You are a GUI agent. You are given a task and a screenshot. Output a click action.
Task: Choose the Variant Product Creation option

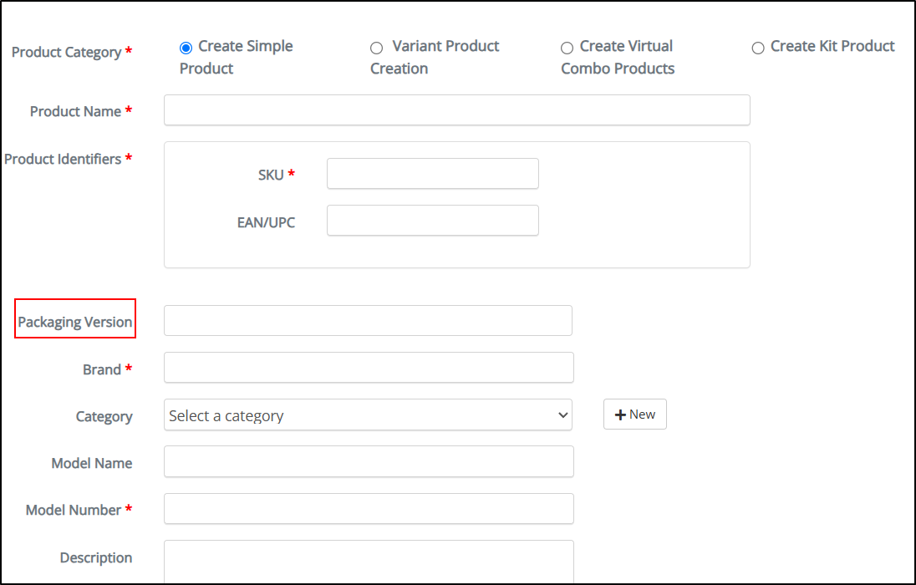[x=376, y=48]
